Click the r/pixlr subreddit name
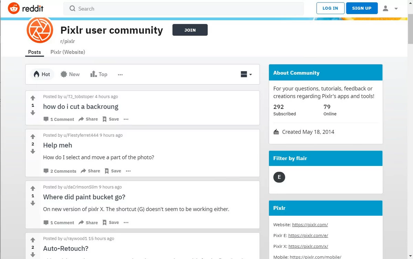The image size is (413, 259). (68, 41)
